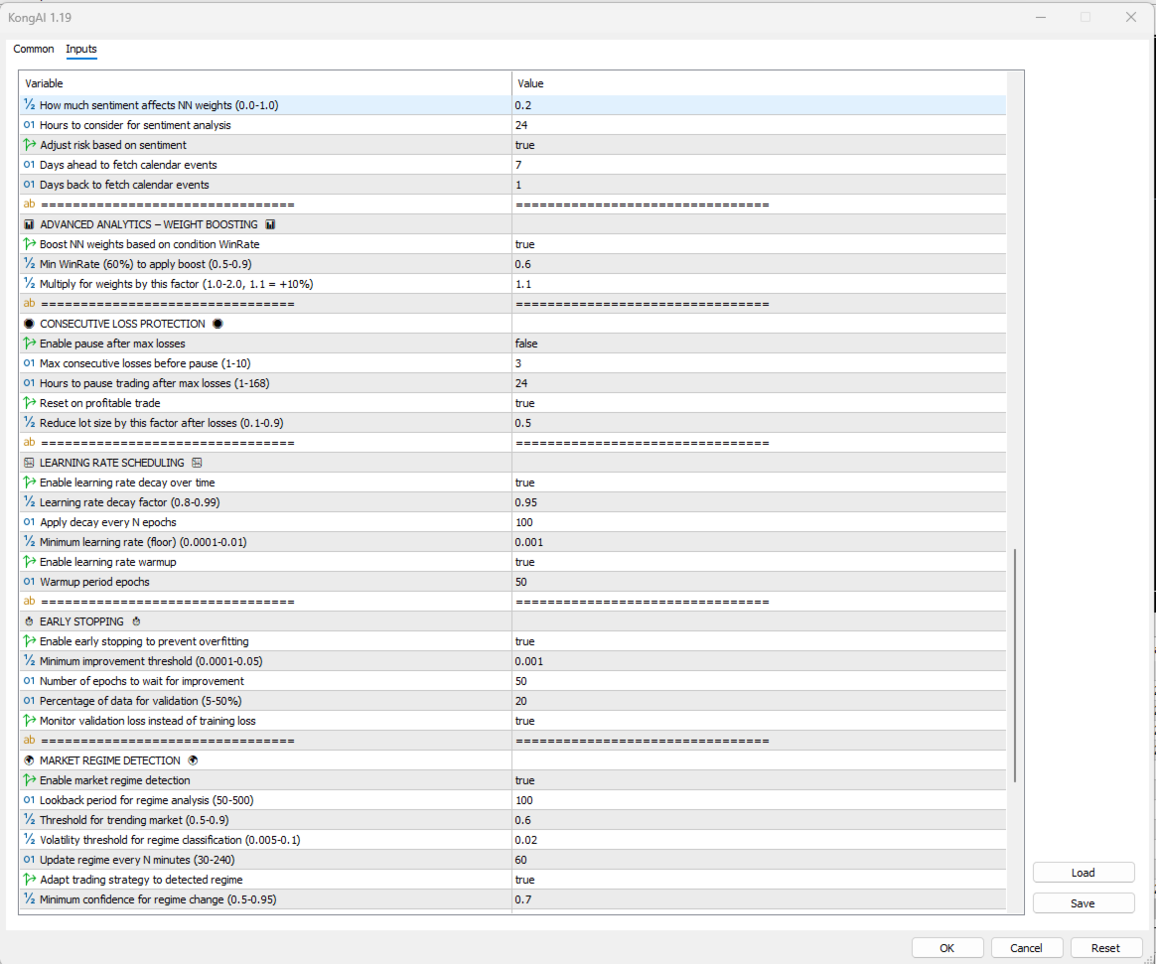The image size is (1156, 964).
Task: Select the 'Minimum learning rate (floor)' row
Action: tap(513, 542)
